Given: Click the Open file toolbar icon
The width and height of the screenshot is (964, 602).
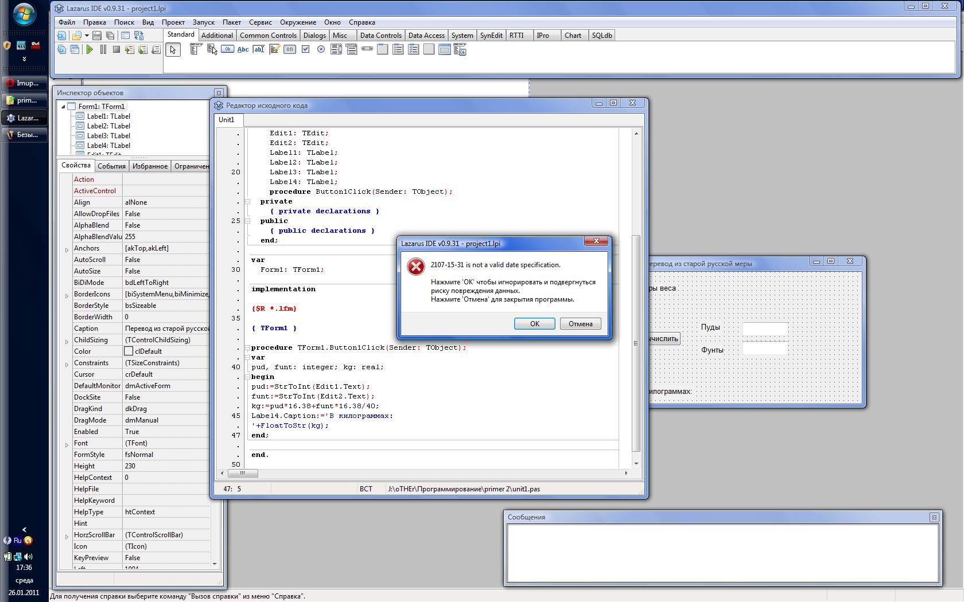Looking at the screenshot, I should (76, 36).
